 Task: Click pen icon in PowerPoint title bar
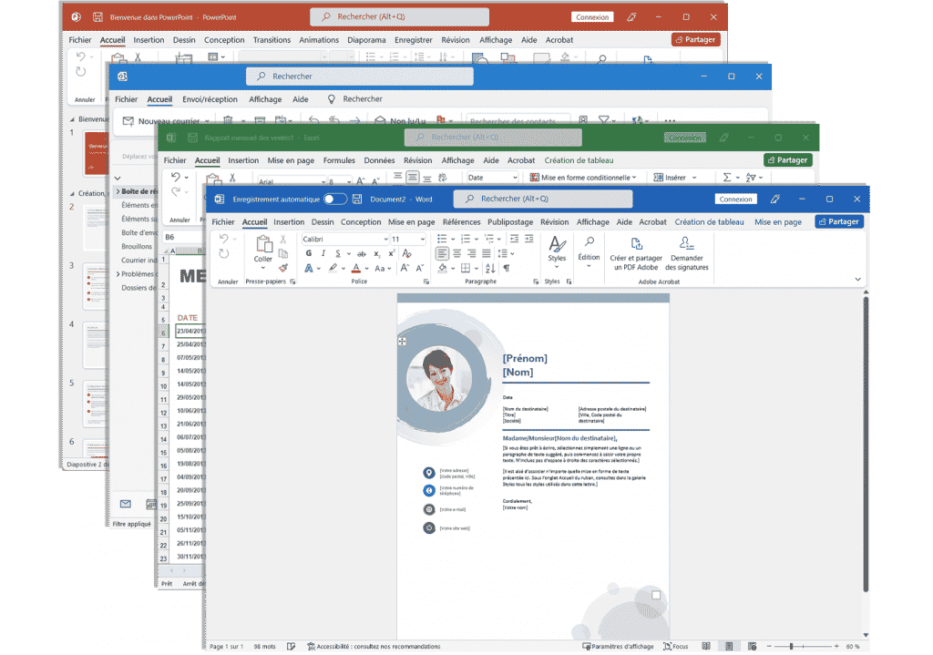(x=632, y=17)
